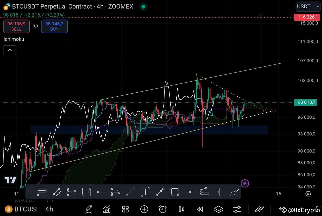Open the indicators panel
This screenshot has width=322, height=216.
point(107,209)
